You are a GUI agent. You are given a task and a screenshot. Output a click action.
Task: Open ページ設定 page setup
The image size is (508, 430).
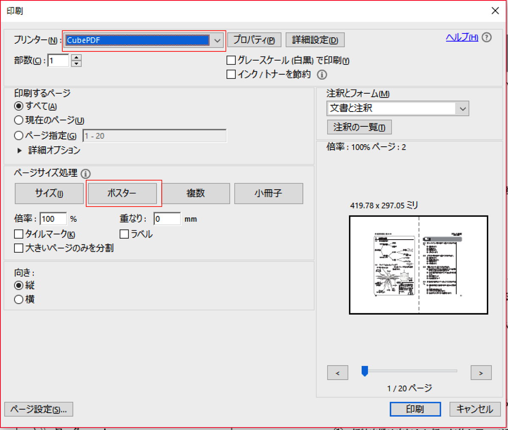point(39,409)
